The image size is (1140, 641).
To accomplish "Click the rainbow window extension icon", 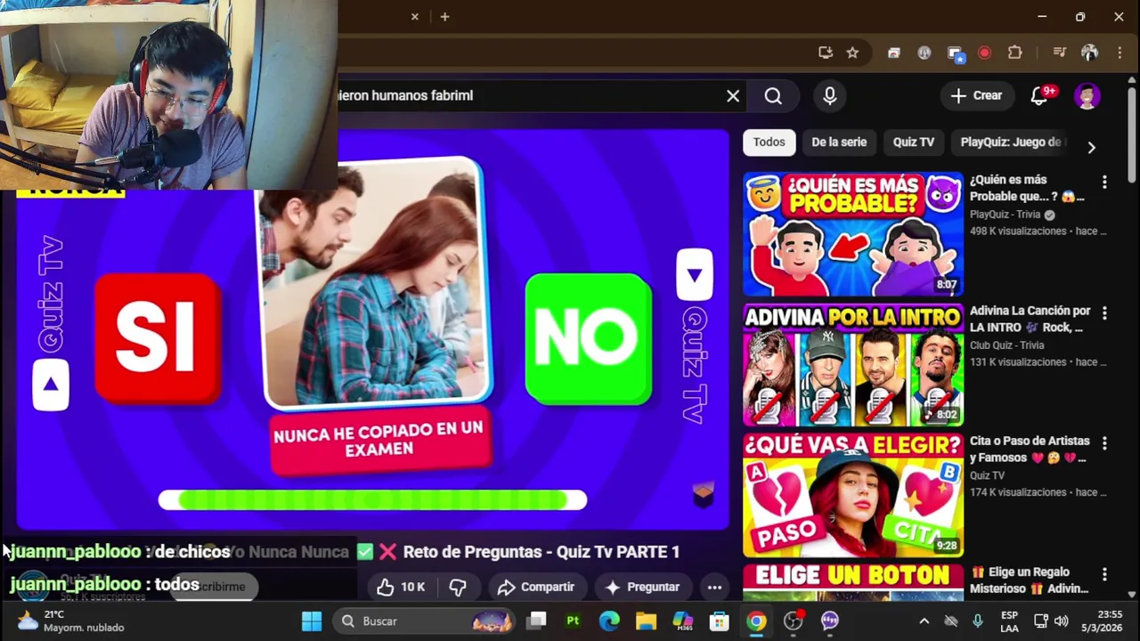I will point(894,53).
